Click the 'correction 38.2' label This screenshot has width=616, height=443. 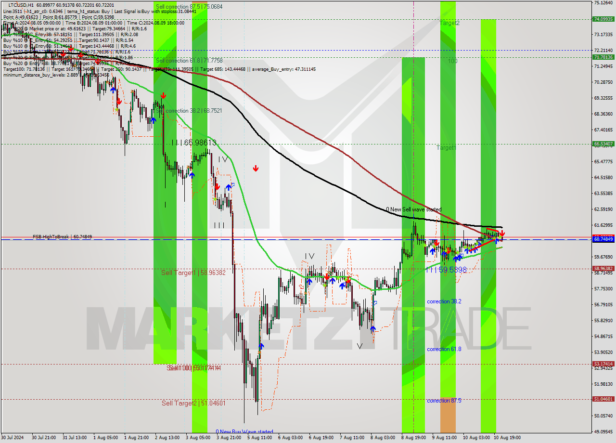coord(444,301)
